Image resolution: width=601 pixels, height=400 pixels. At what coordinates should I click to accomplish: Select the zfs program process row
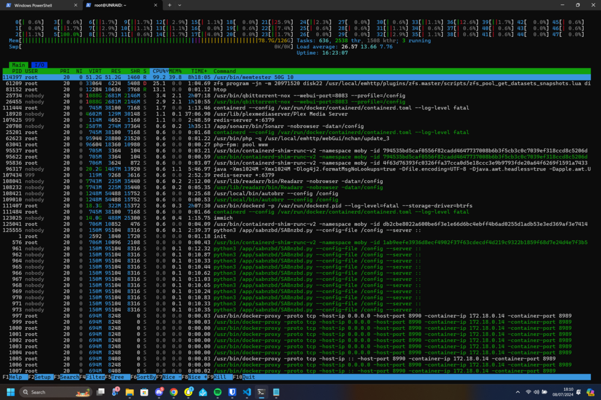297,83
